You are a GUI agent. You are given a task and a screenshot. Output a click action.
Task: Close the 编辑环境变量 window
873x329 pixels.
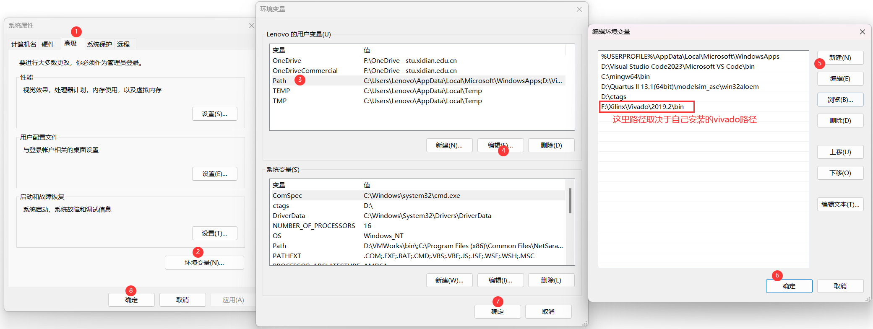(x=863, y=32)
